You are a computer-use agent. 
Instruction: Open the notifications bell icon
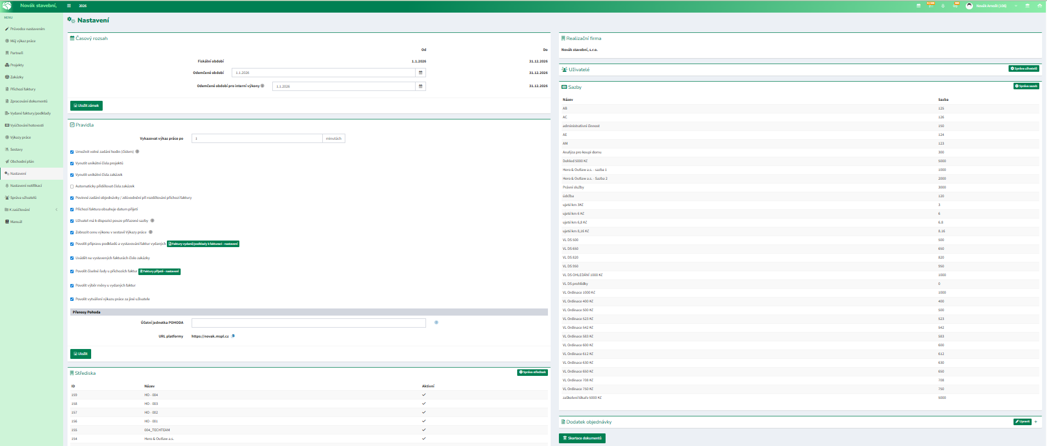point(943,6)
